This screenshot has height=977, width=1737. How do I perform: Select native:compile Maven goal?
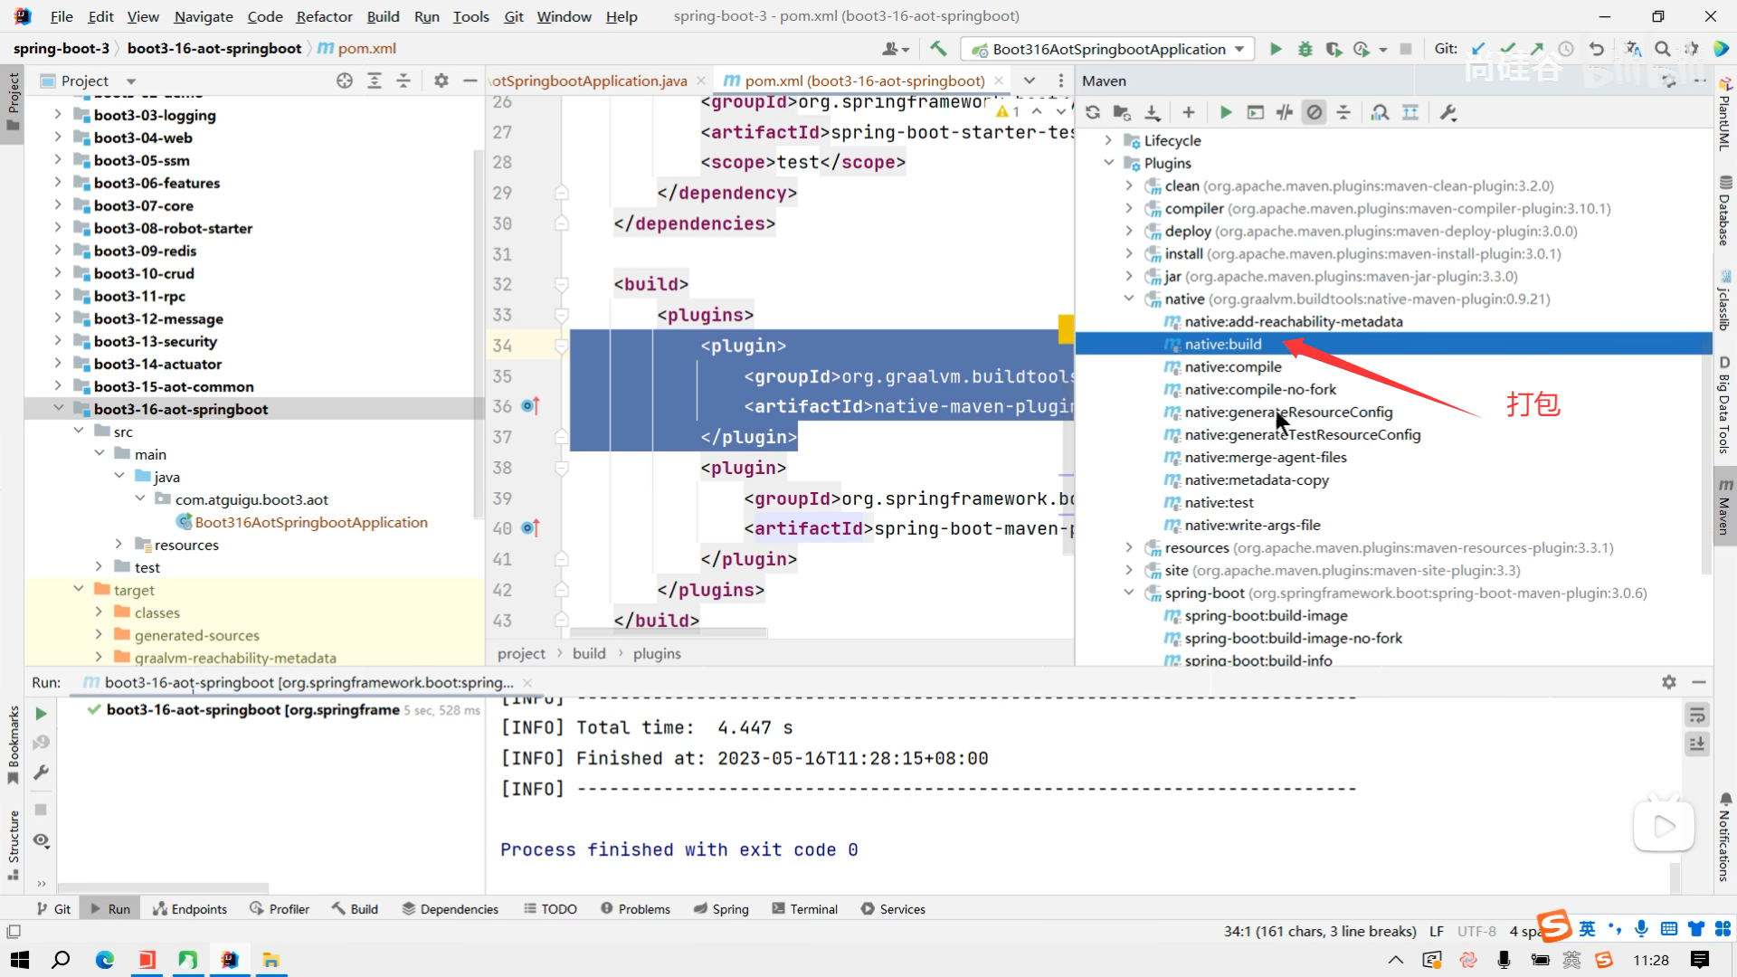(1232, 366)
